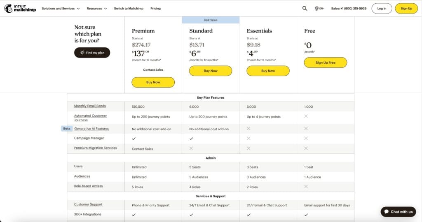Click the Free plan heading
The height and width of the screenshot is (222, 422).
click(x=309, y=31)
